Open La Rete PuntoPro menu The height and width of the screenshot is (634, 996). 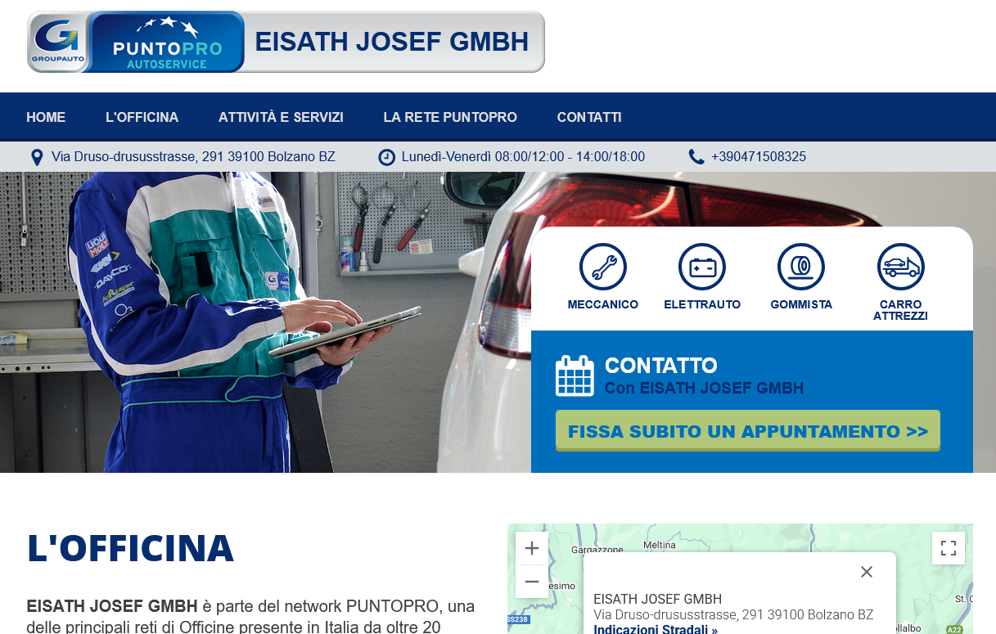tap(450, 117)
